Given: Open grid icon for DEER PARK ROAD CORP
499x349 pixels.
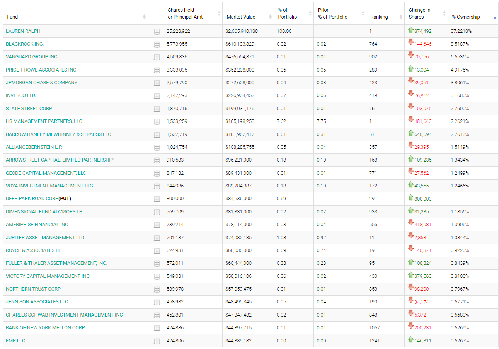Looking at the screenshot, I should [x=157, y=199].
